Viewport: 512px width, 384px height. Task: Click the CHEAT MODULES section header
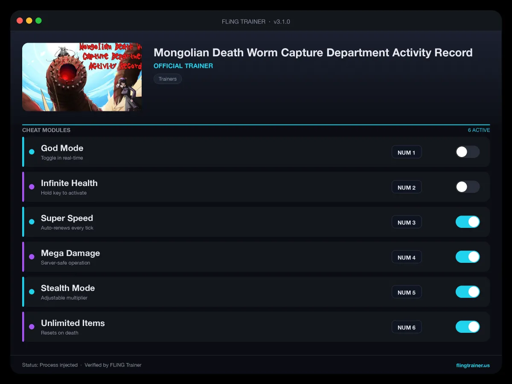[x=46, y=130]
